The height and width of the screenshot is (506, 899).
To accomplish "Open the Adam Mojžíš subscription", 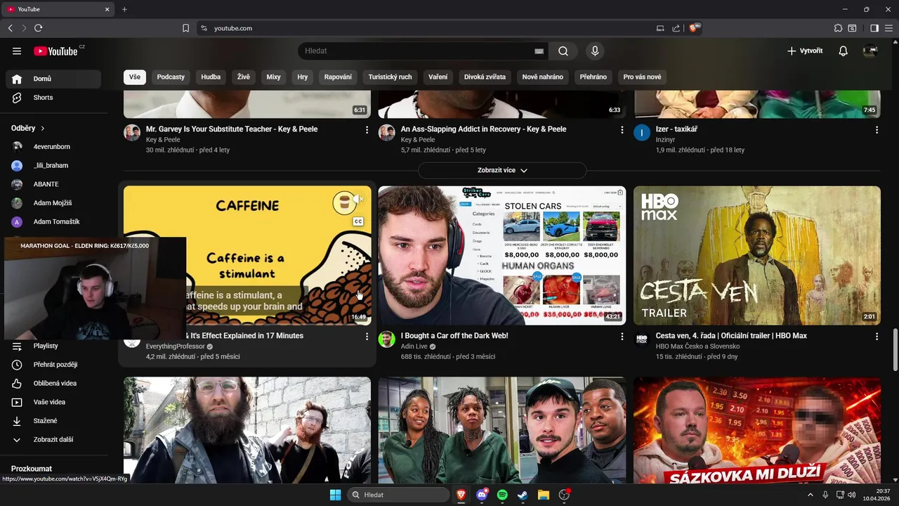I will [x=53, y=203].
